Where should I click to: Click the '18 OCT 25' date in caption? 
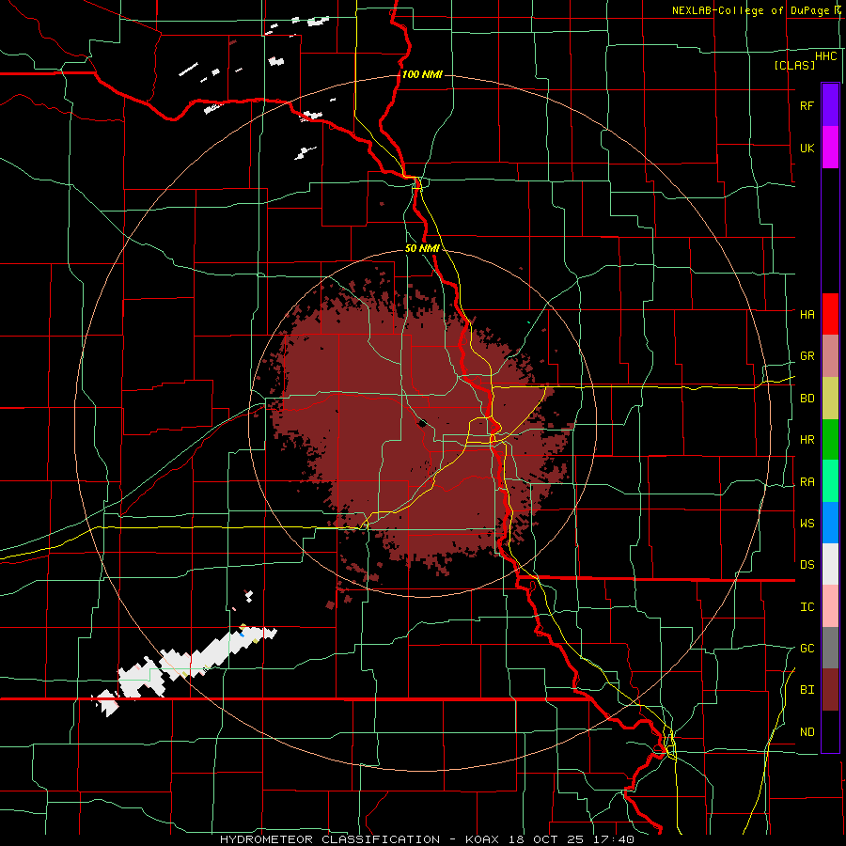click(548, 839)
